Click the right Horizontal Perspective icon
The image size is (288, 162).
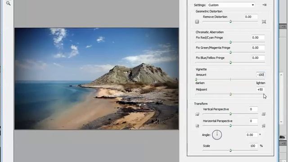coord(264,126)
